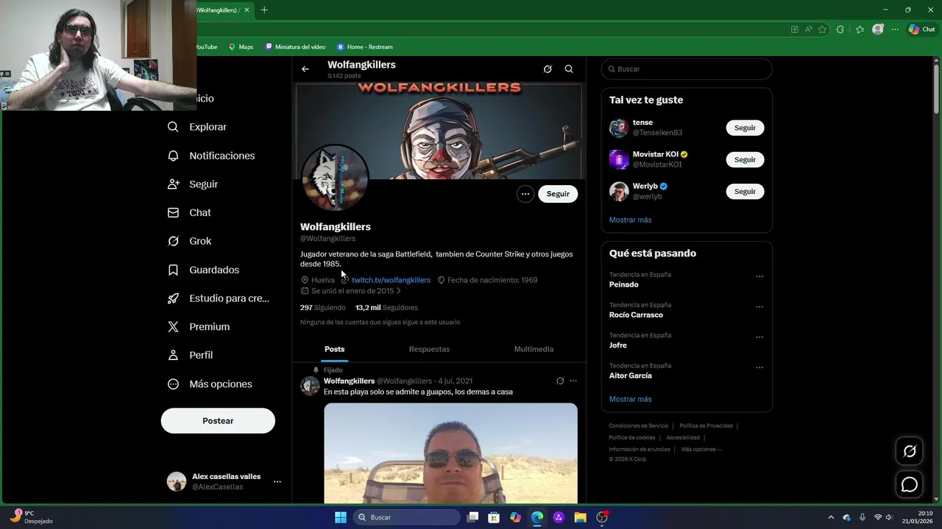Open Premium in the sidebar
942x529 pixels.
click(199, 327)
